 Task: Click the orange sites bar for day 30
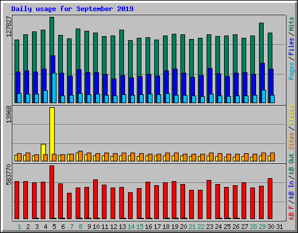(x=272, y=157)
